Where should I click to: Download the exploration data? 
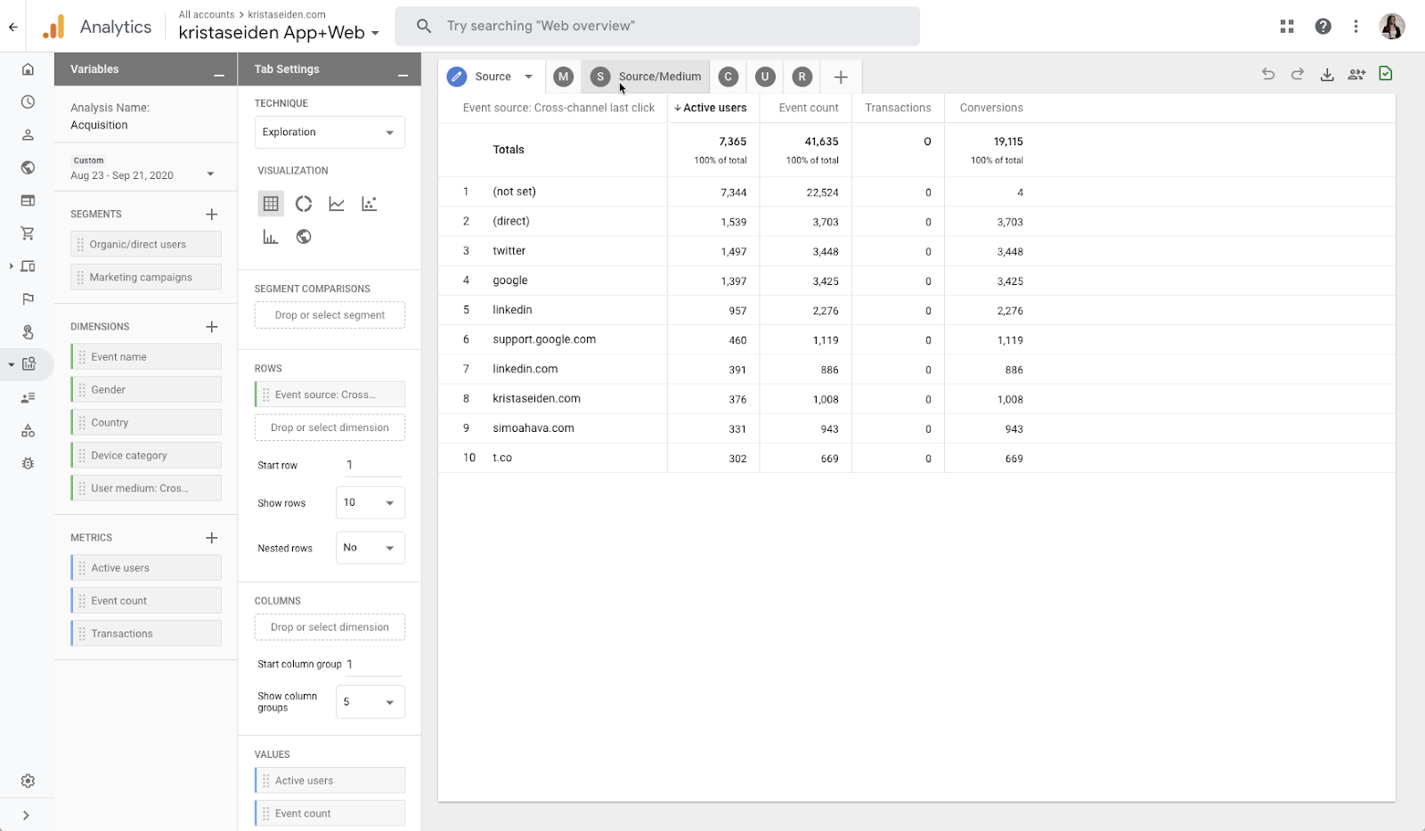point(1327,75)
